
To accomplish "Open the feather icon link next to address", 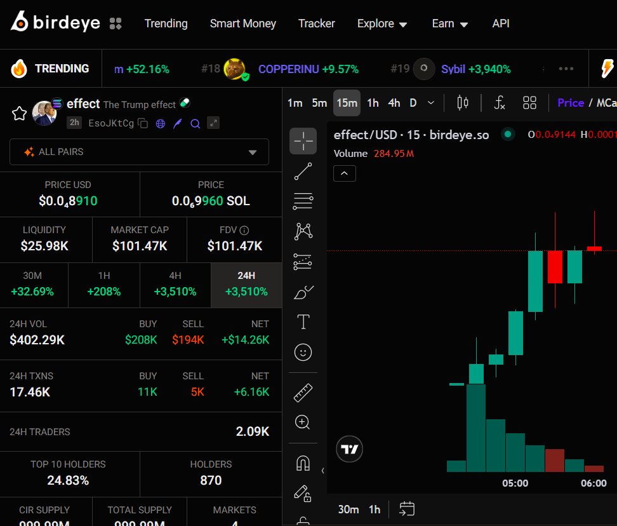I will (x=178, y=124).
